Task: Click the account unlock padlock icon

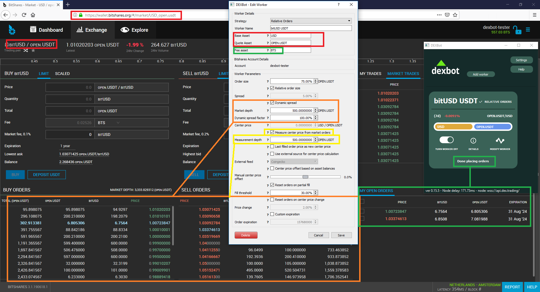Action: pos(517,30)
